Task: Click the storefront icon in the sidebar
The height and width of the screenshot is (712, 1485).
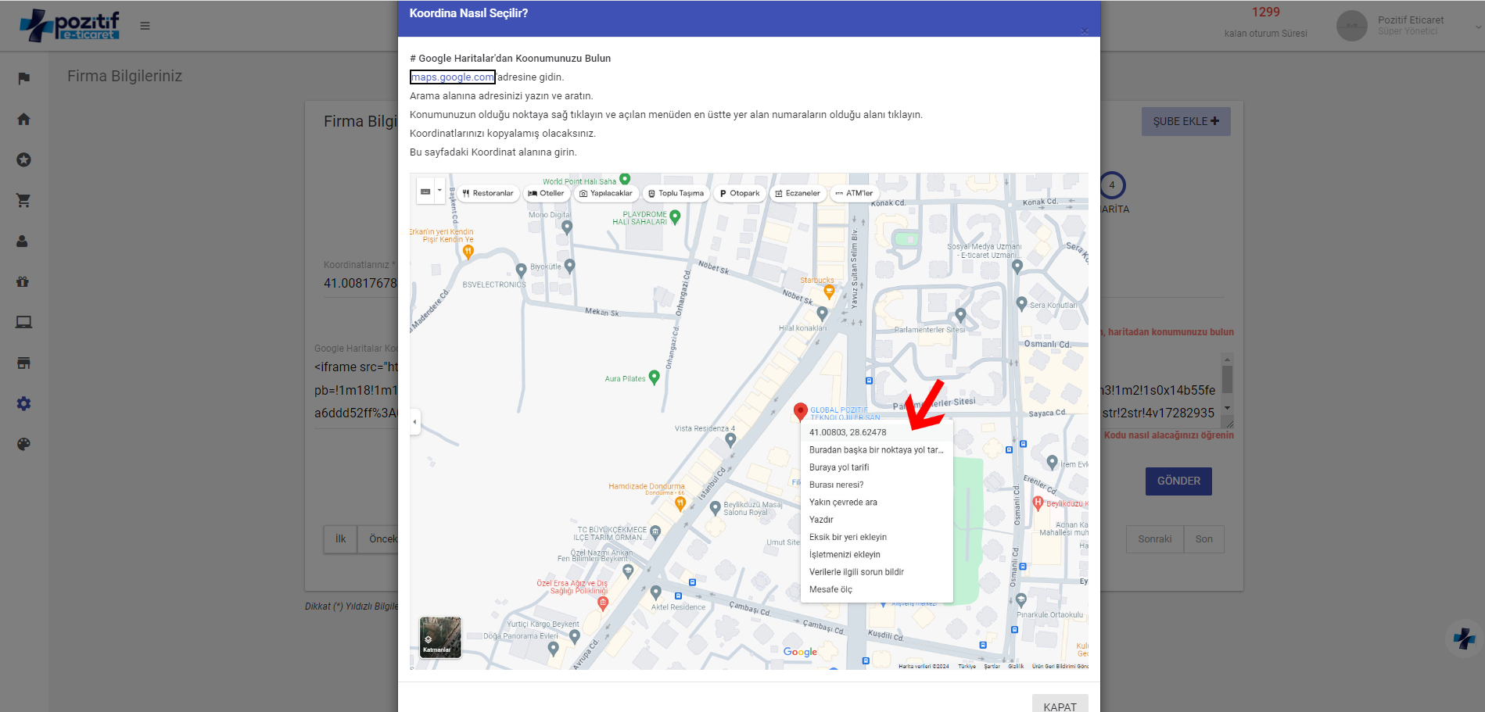Action: (x=23, y=363)
